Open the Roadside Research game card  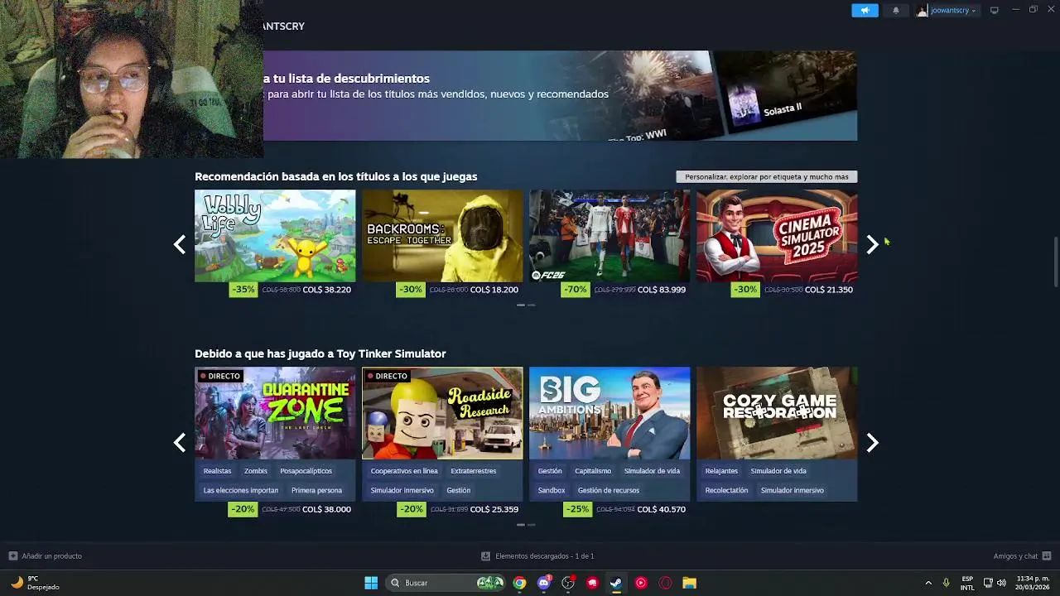coord(442,413)
